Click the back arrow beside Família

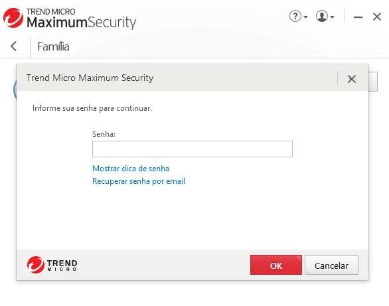click(14, 46)
